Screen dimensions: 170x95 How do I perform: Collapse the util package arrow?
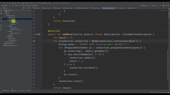coord(8,26)
